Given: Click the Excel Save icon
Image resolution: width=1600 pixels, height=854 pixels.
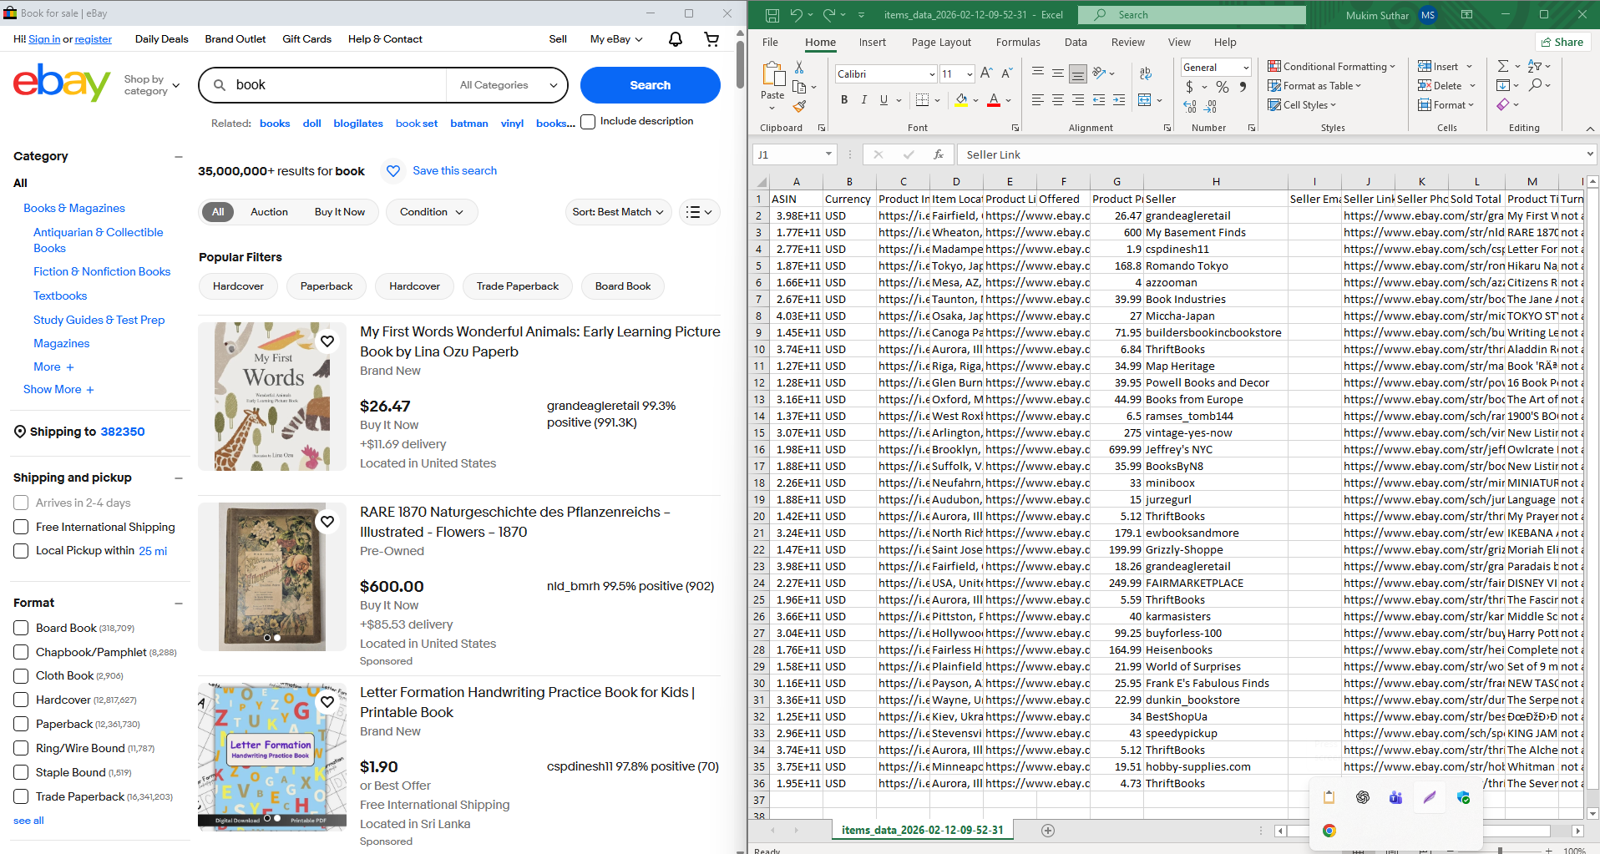Looking at the screenshot, I should (x=772, y=15).
